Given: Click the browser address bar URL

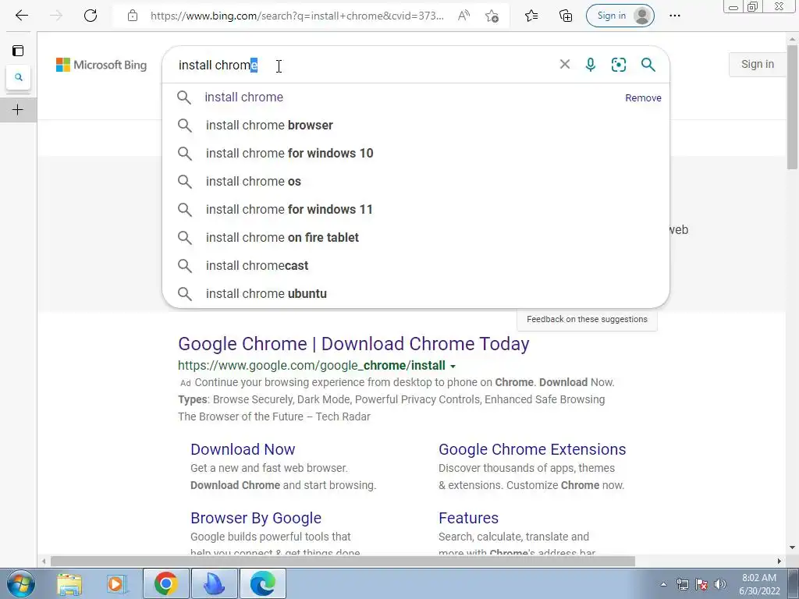Looking at the screenshot, I should coord(297,16).
